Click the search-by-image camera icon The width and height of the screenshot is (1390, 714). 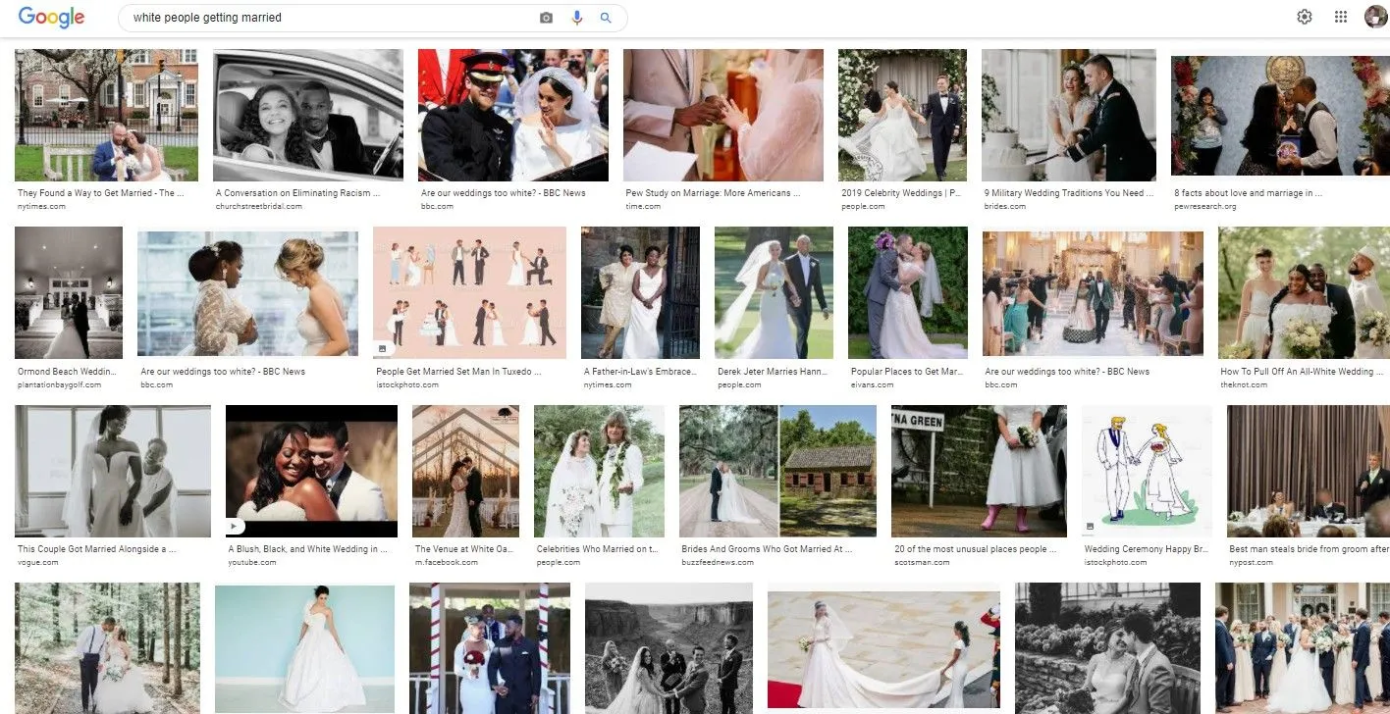pyautogui.click(x=546, y=17)
